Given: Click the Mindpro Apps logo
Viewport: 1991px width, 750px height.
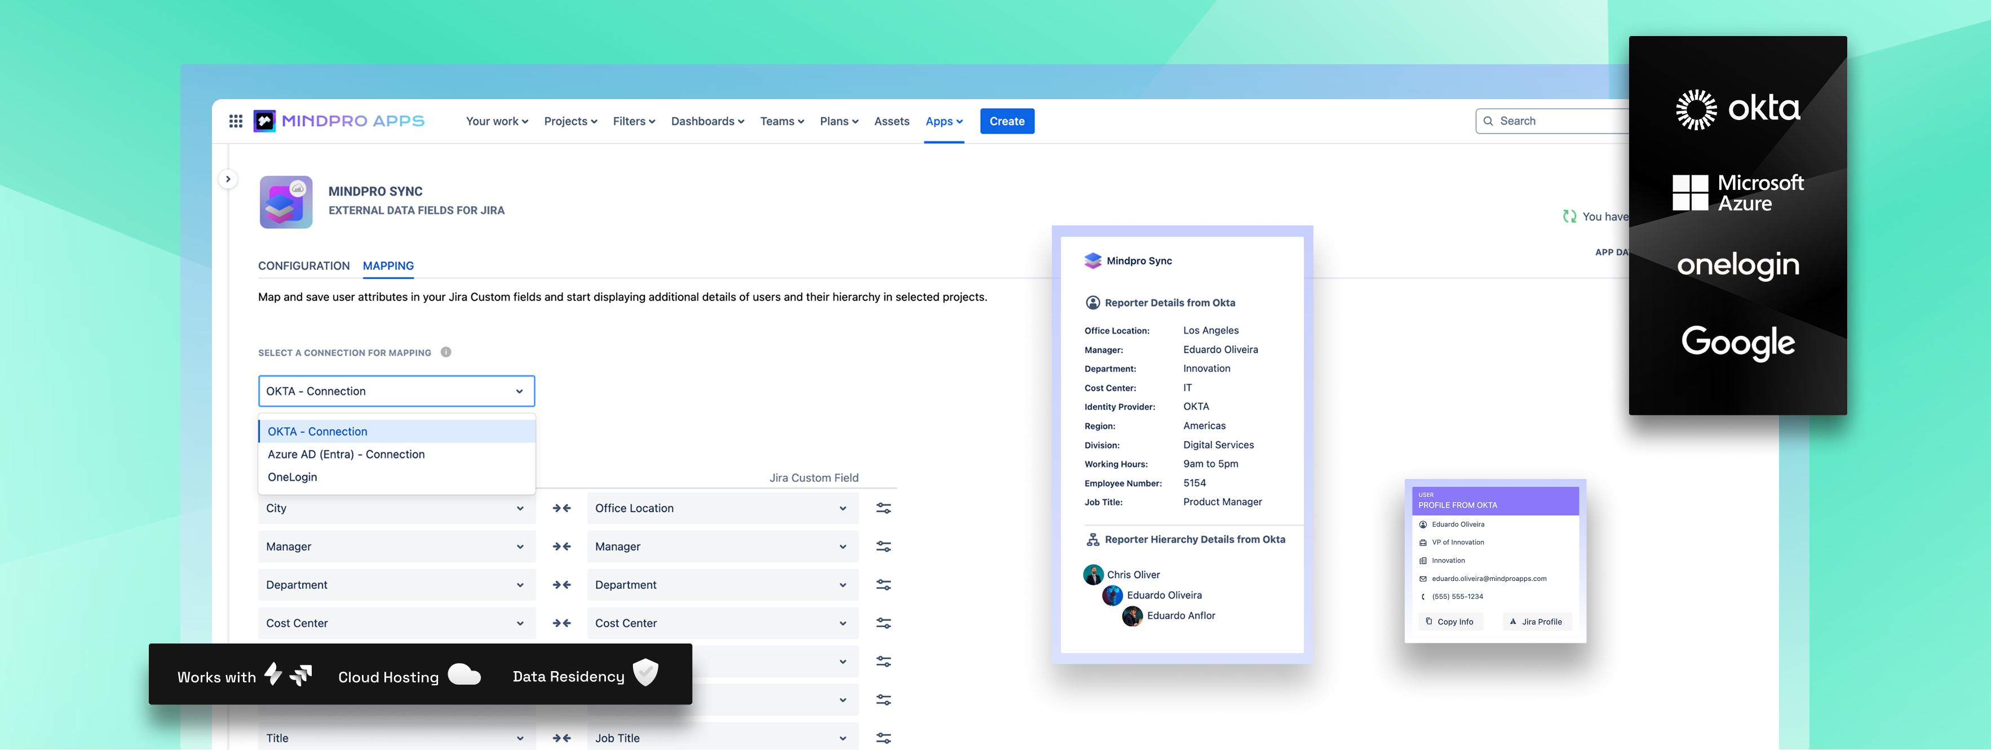Looking at the screenshot, I should pyautogui.click(x=339, y=121).
